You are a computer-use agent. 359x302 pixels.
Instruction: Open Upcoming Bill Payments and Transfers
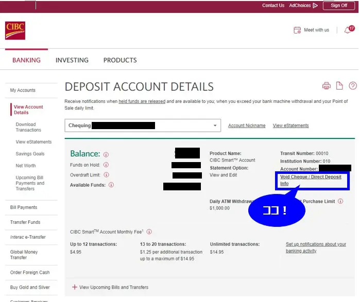tap(30, 183)
